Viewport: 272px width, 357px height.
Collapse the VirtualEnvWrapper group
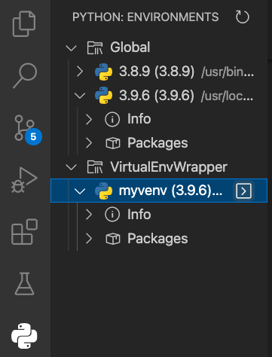[71, 167]
